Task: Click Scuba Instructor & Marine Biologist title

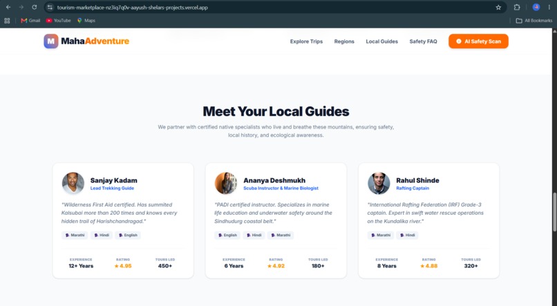Action: [281, 188]
